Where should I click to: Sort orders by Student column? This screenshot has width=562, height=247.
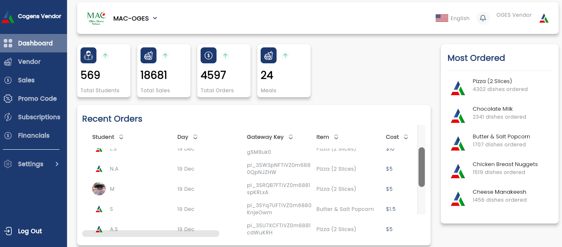click(x=121, y=137)
